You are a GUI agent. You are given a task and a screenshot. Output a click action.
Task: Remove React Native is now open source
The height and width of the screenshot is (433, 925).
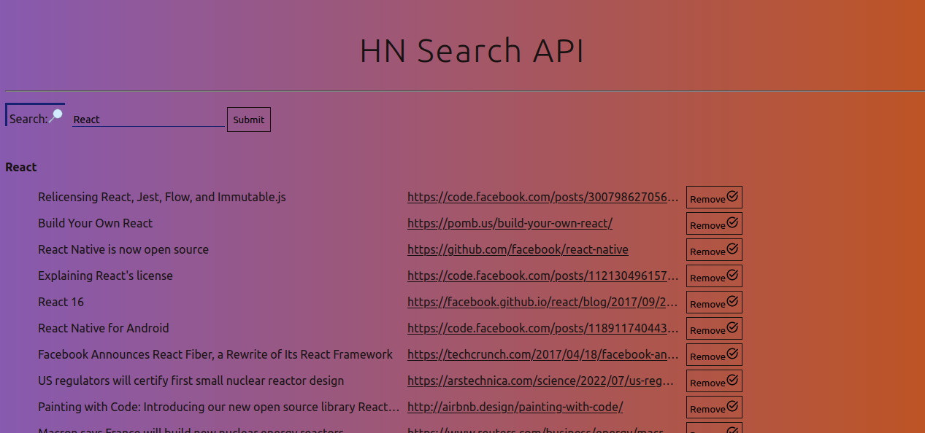pos(714,250)
